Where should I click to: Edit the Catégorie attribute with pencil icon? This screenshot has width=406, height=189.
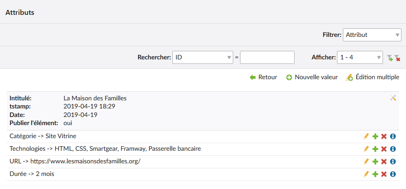[x=366, y=136]
